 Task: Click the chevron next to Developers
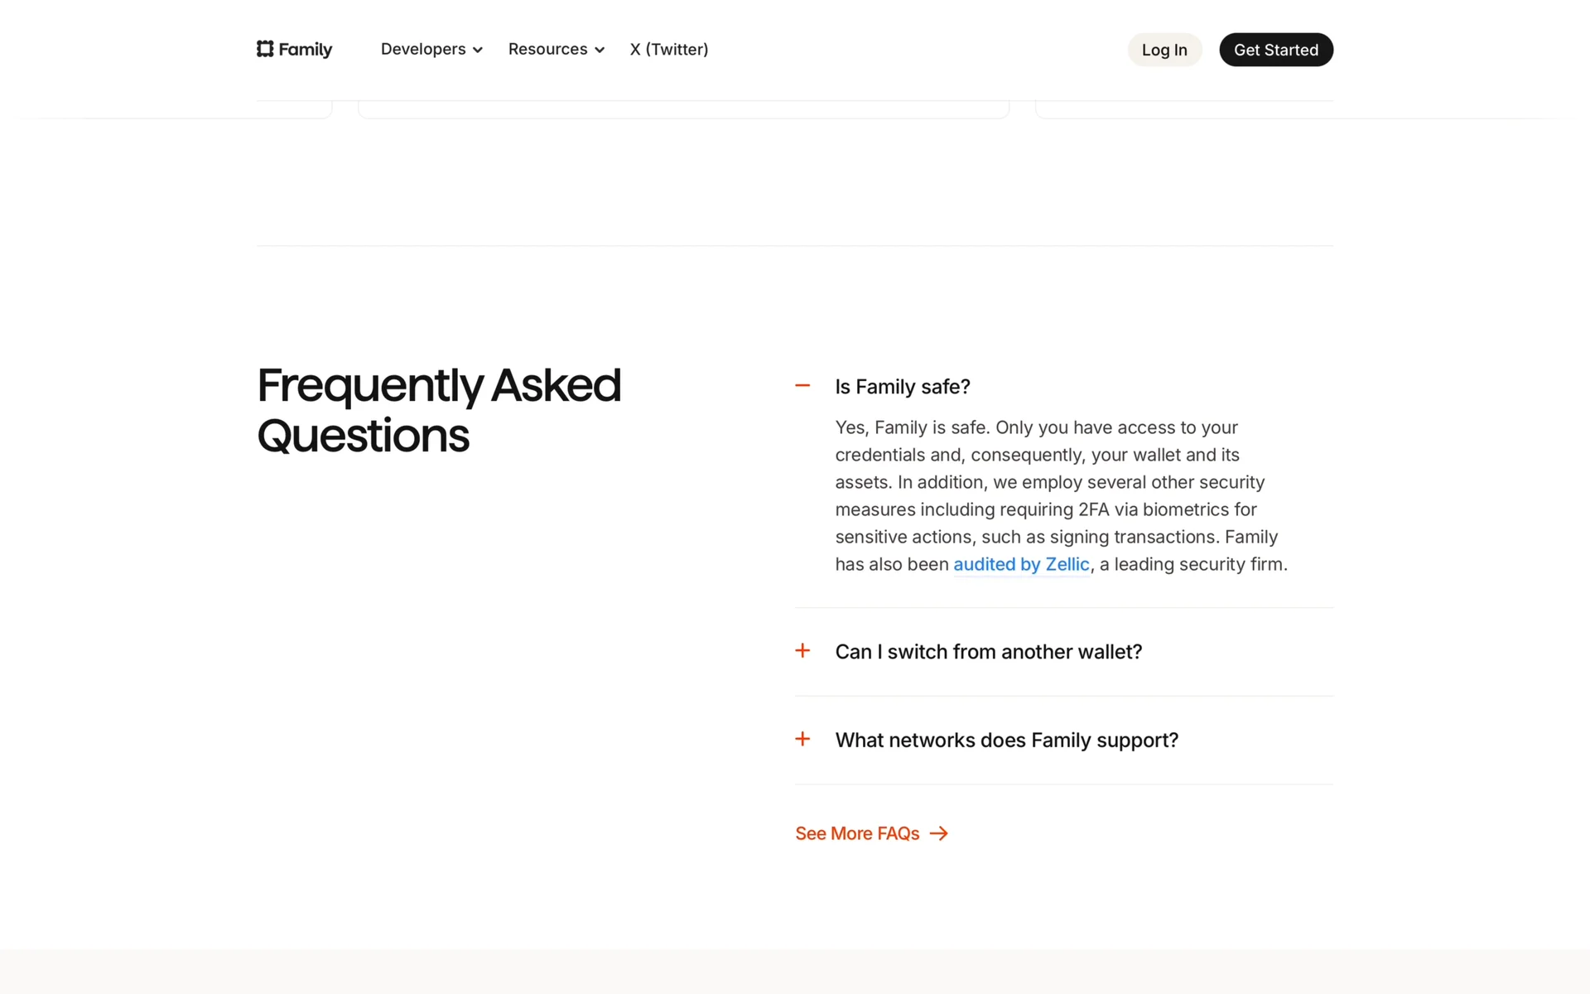pyautogui.click(x=478, y=51)
